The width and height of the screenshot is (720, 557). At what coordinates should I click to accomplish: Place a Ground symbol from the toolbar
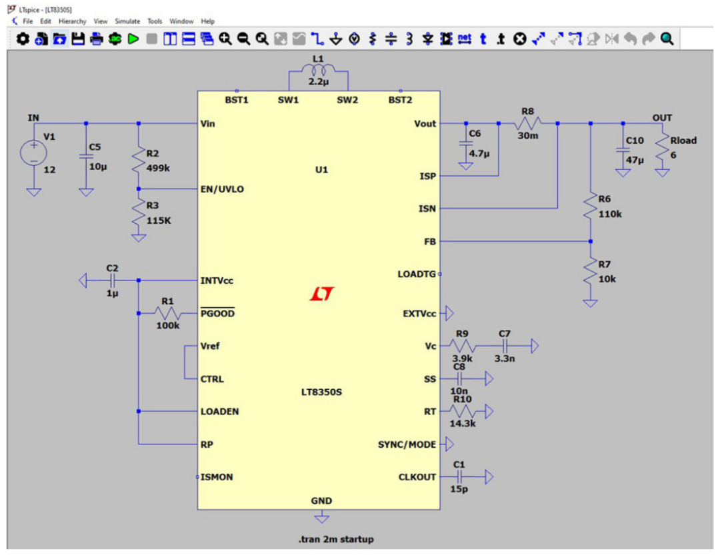(x=335, y=39)
